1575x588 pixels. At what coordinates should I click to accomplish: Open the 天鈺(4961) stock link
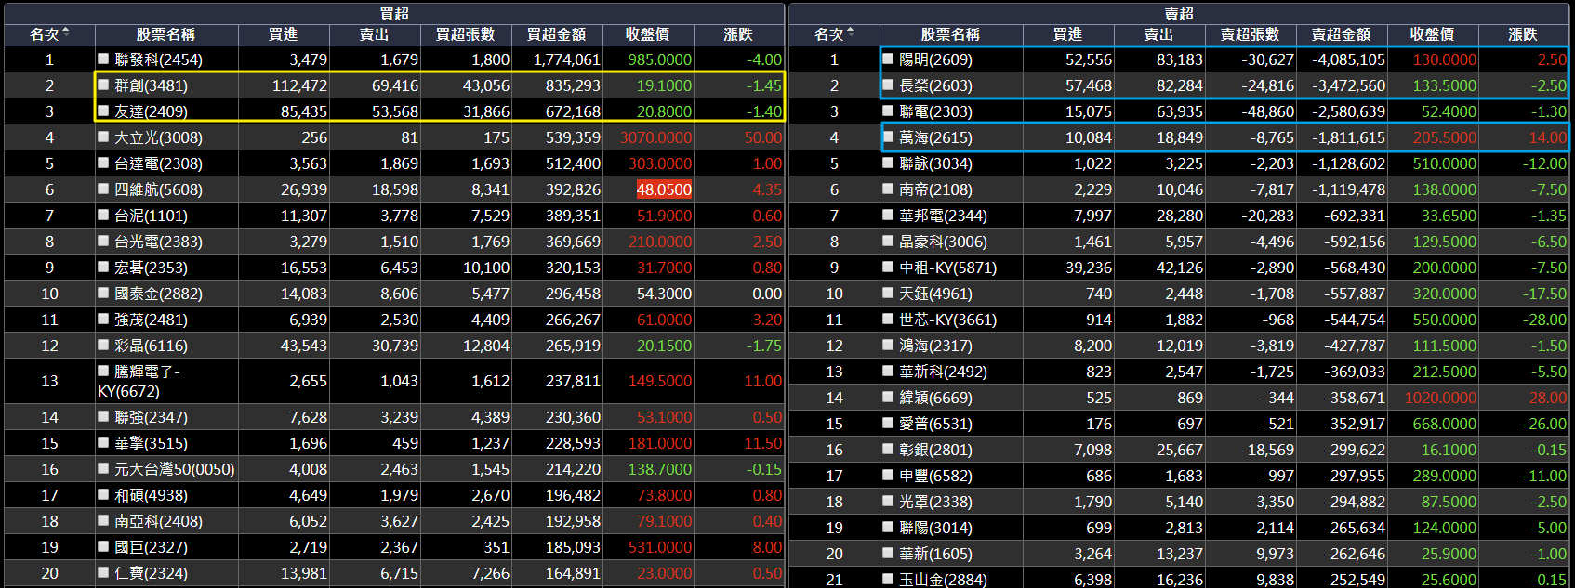click(935, 294)
